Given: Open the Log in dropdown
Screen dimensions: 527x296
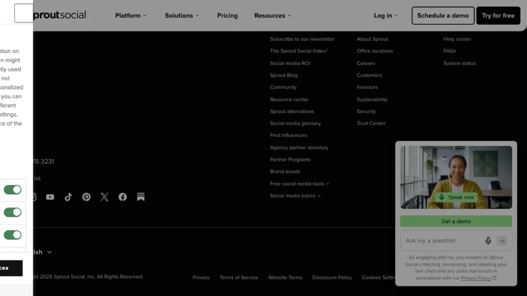Looking at the screenshot, I should pos(386,15).
